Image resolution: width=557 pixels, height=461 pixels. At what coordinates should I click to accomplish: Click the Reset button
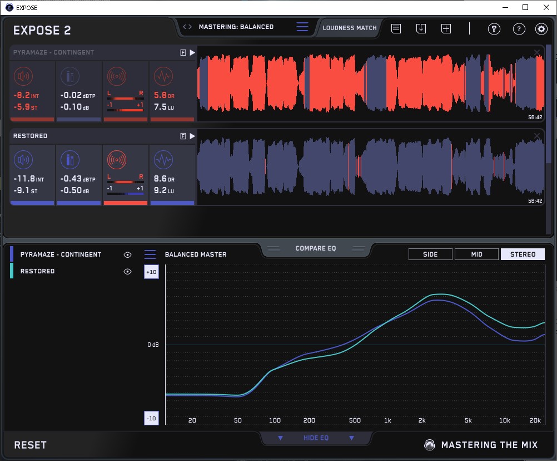(31, 445)
